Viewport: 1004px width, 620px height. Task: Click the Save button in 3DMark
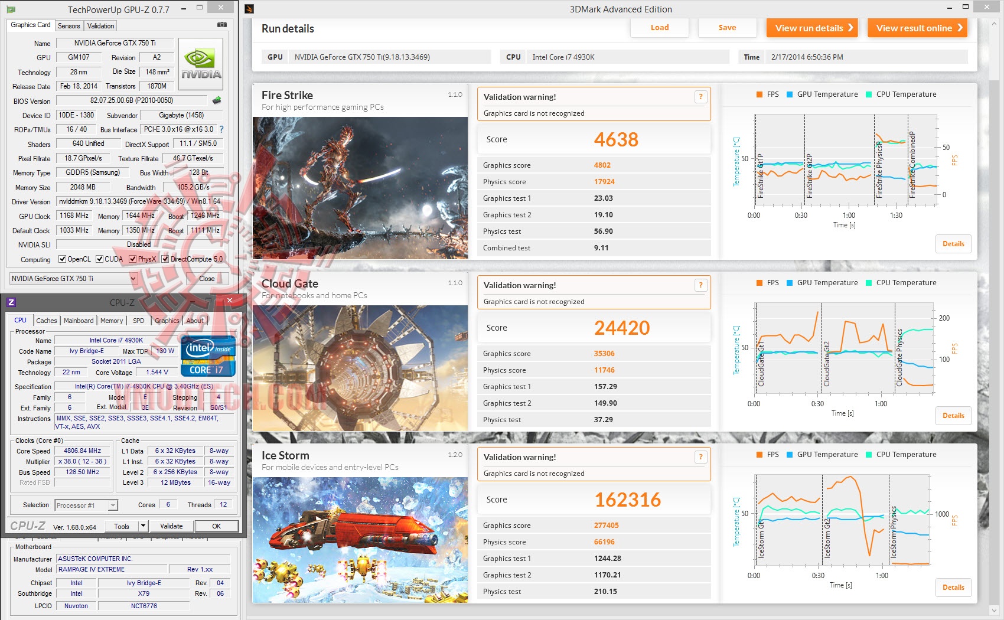click(727, 28)
